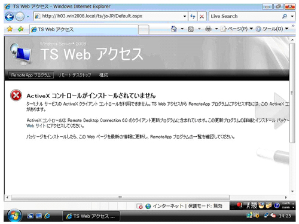The height and width of the screenshot is (224, 299).
Task: Open the 構成 tab
Action: [x=103, y=75]
